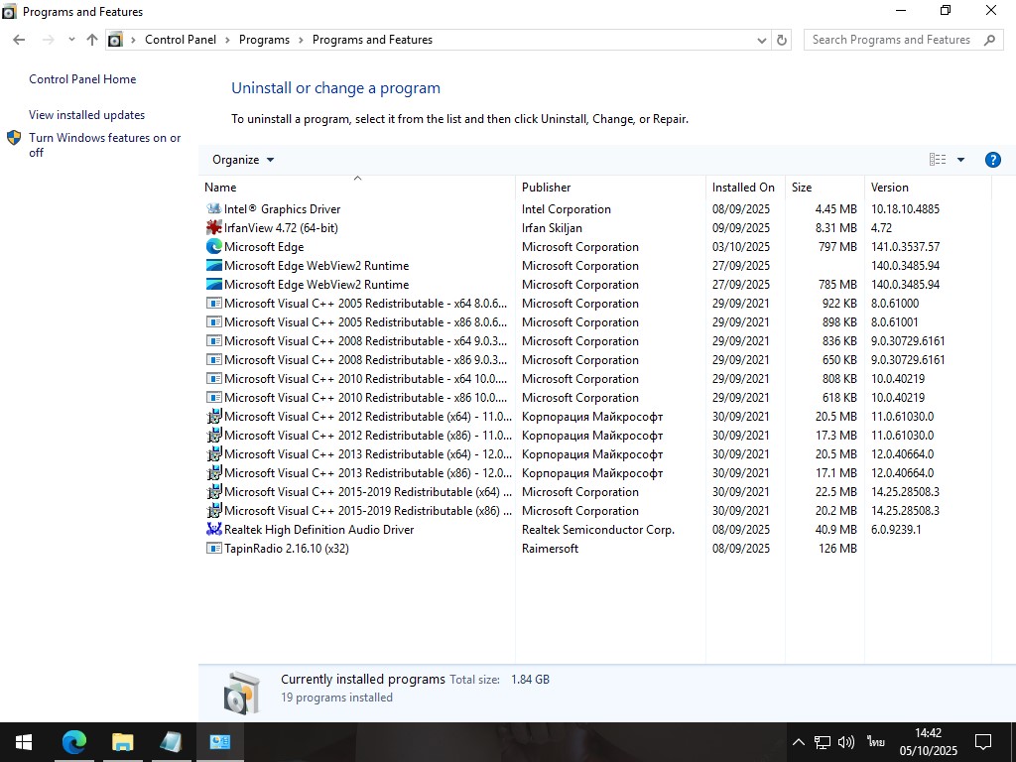The width and height of the screenshot is (1016, 762).
Task: Open the volume speaker tray icon
Action: tap(845, 742)
